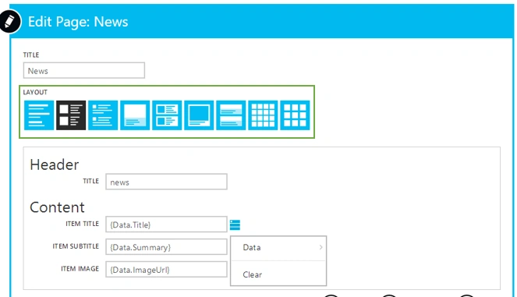
Task: Click the Item Subtitle field {Data.Summary}
Action: (x=166, y=247)
